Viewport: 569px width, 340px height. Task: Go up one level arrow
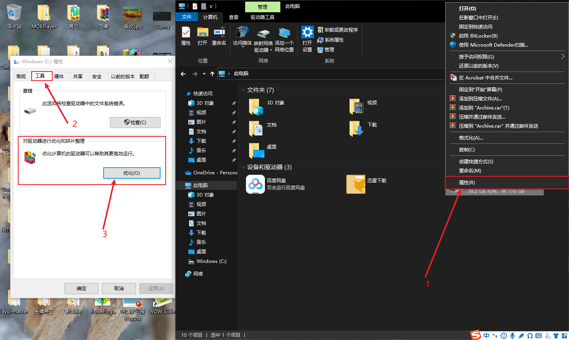pos(212,74)
